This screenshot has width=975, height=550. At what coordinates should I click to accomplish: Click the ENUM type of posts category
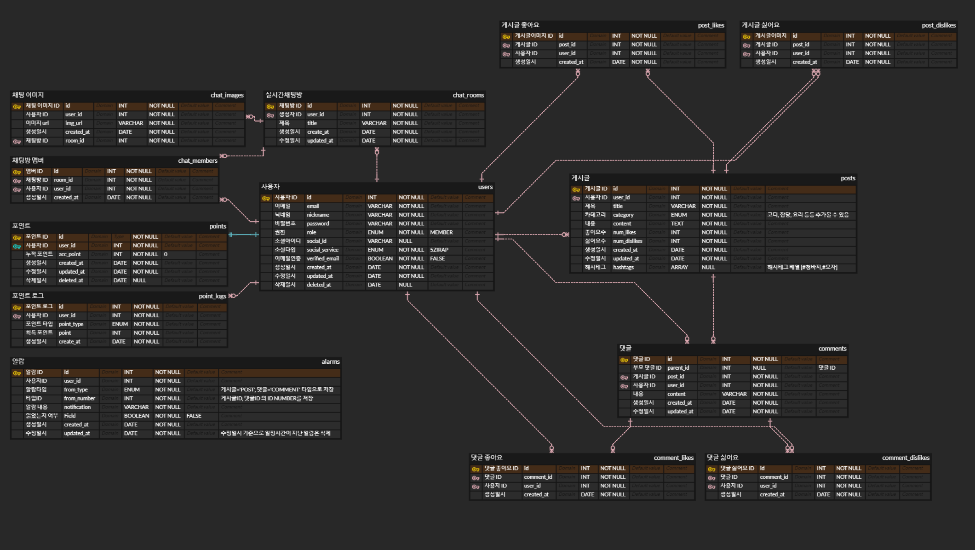pyautogui.click(x=679, y=215)
